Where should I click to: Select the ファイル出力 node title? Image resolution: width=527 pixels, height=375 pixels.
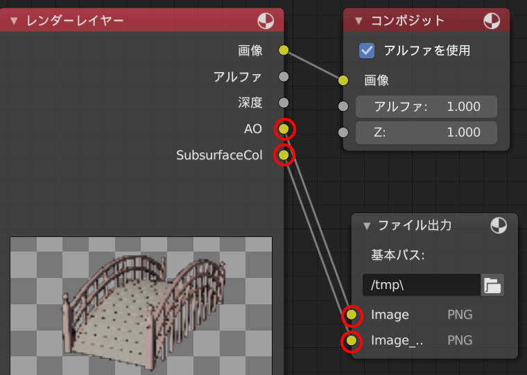coord(415,225)
